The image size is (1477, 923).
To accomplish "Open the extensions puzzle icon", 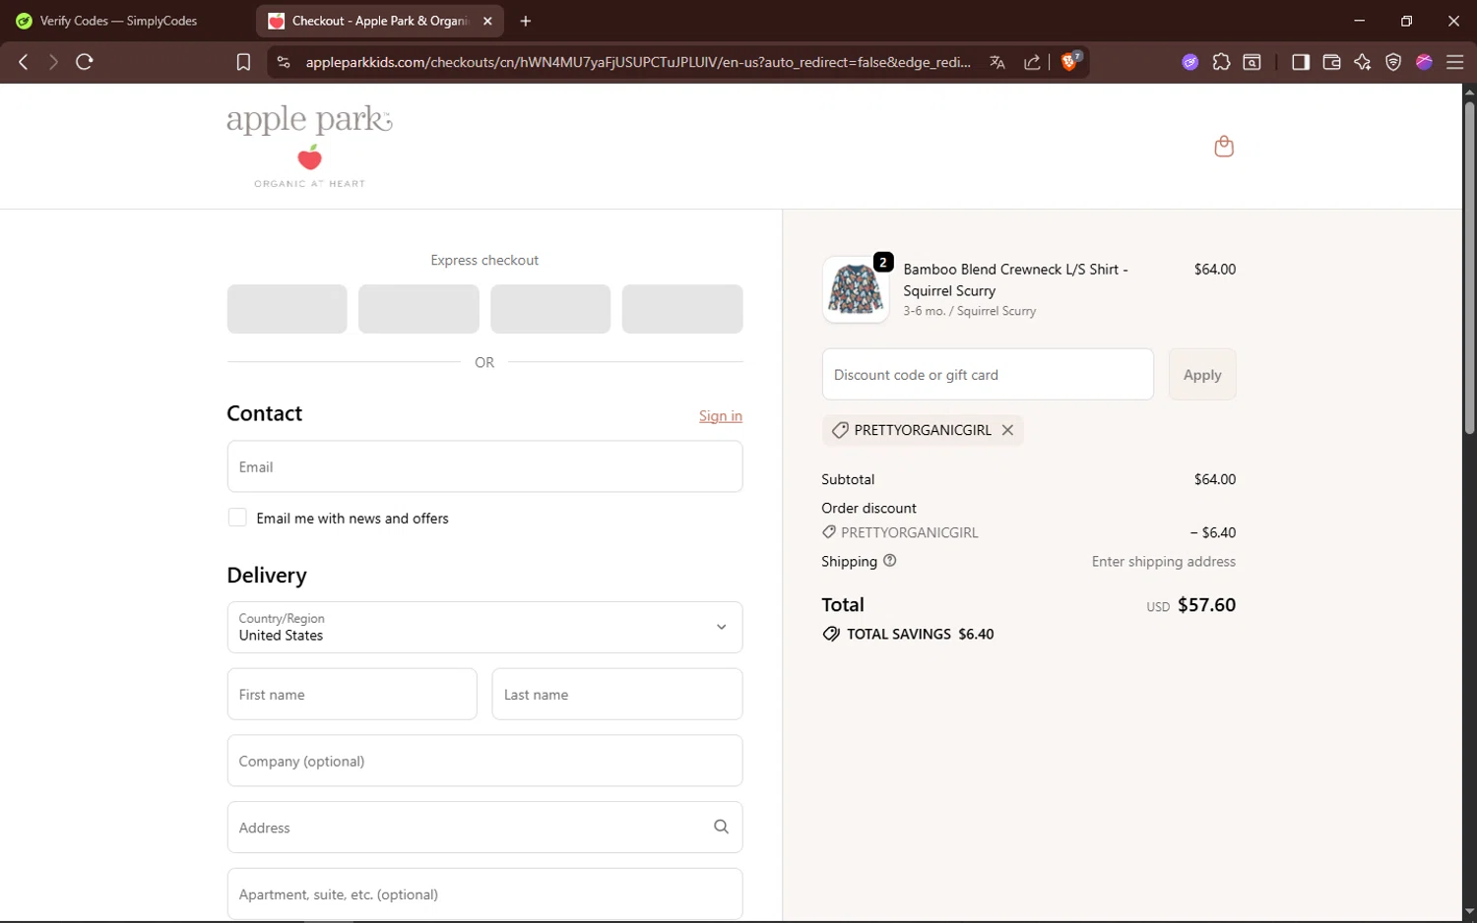I will pos(1221,62).
